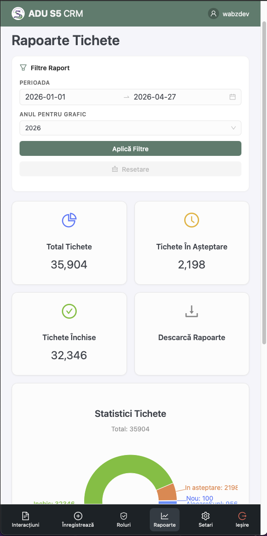Click the chevron arrow in the year selector
Screen dimensions: 267x536
[x=234, y=128]
